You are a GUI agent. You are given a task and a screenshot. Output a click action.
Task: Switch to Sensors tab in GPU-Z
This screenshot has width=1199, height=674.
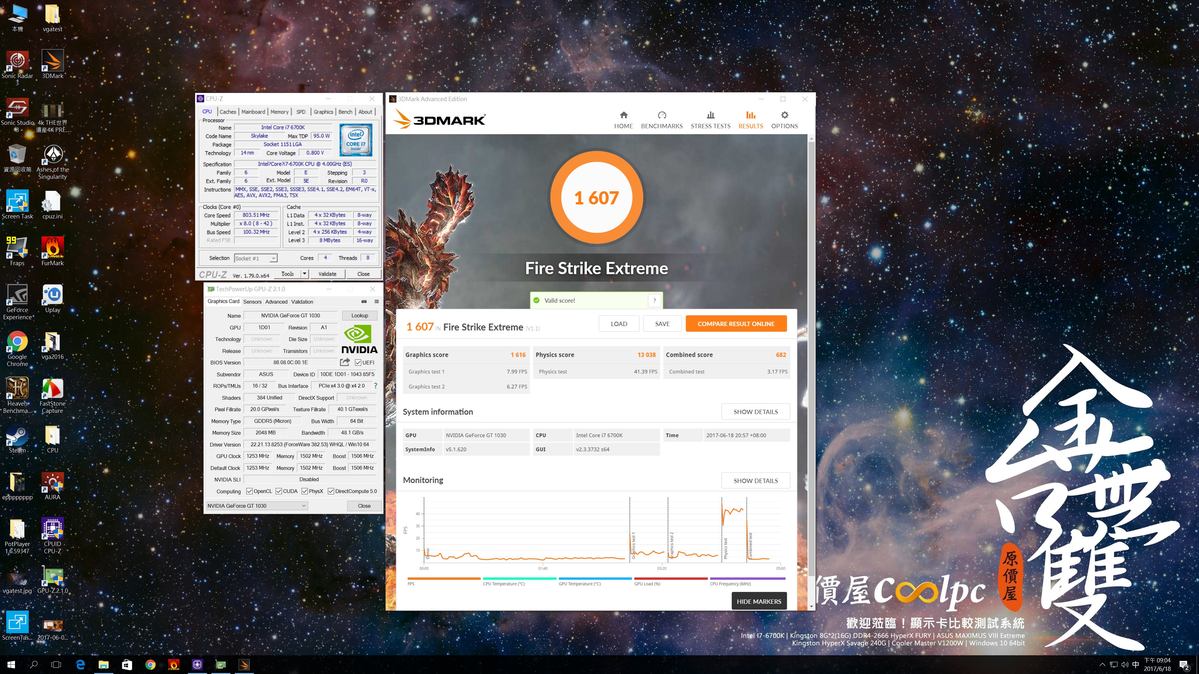coord(252,302)
